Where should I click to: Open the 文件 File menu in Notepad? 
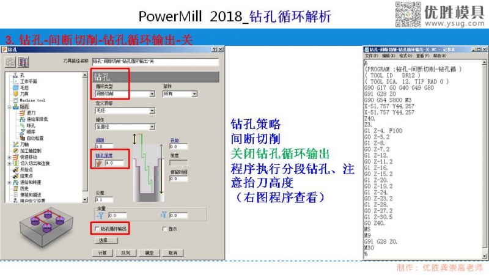372,56
